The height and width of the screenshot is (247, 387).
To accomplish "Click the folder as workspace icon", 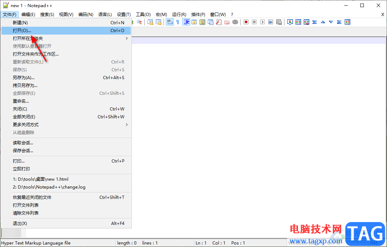I will [227, 22].
